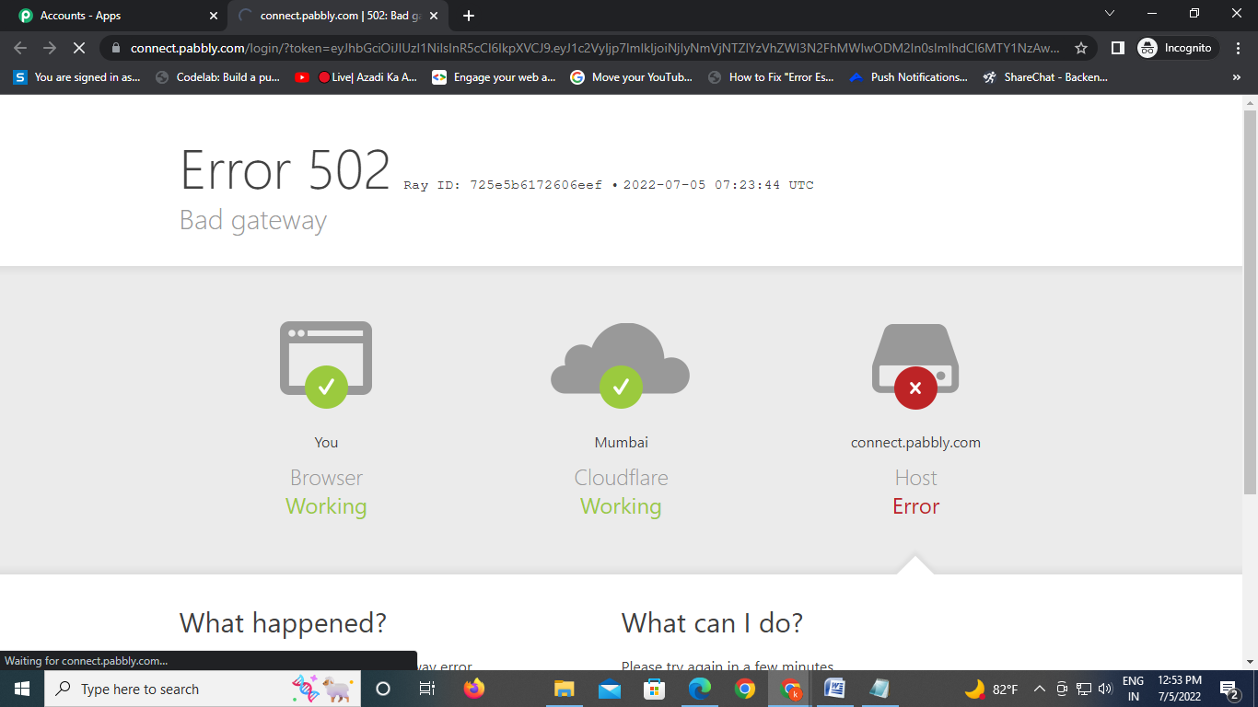This screenshot has width=1258, height=707.
Task: Go back to previous page
Action: pos(20,48)
